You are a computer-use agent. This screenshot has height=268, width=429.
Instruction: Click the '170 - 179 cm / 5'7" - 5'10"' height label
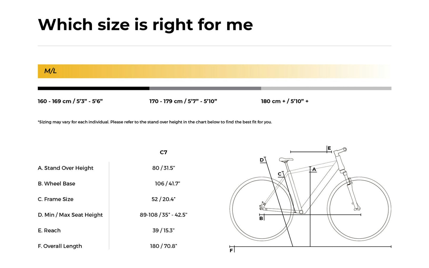(x=183, y=101)
